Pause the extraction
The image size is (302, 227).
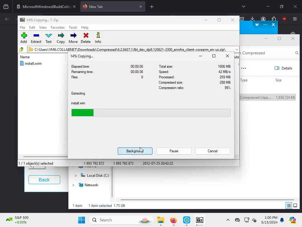coord(174,151)
